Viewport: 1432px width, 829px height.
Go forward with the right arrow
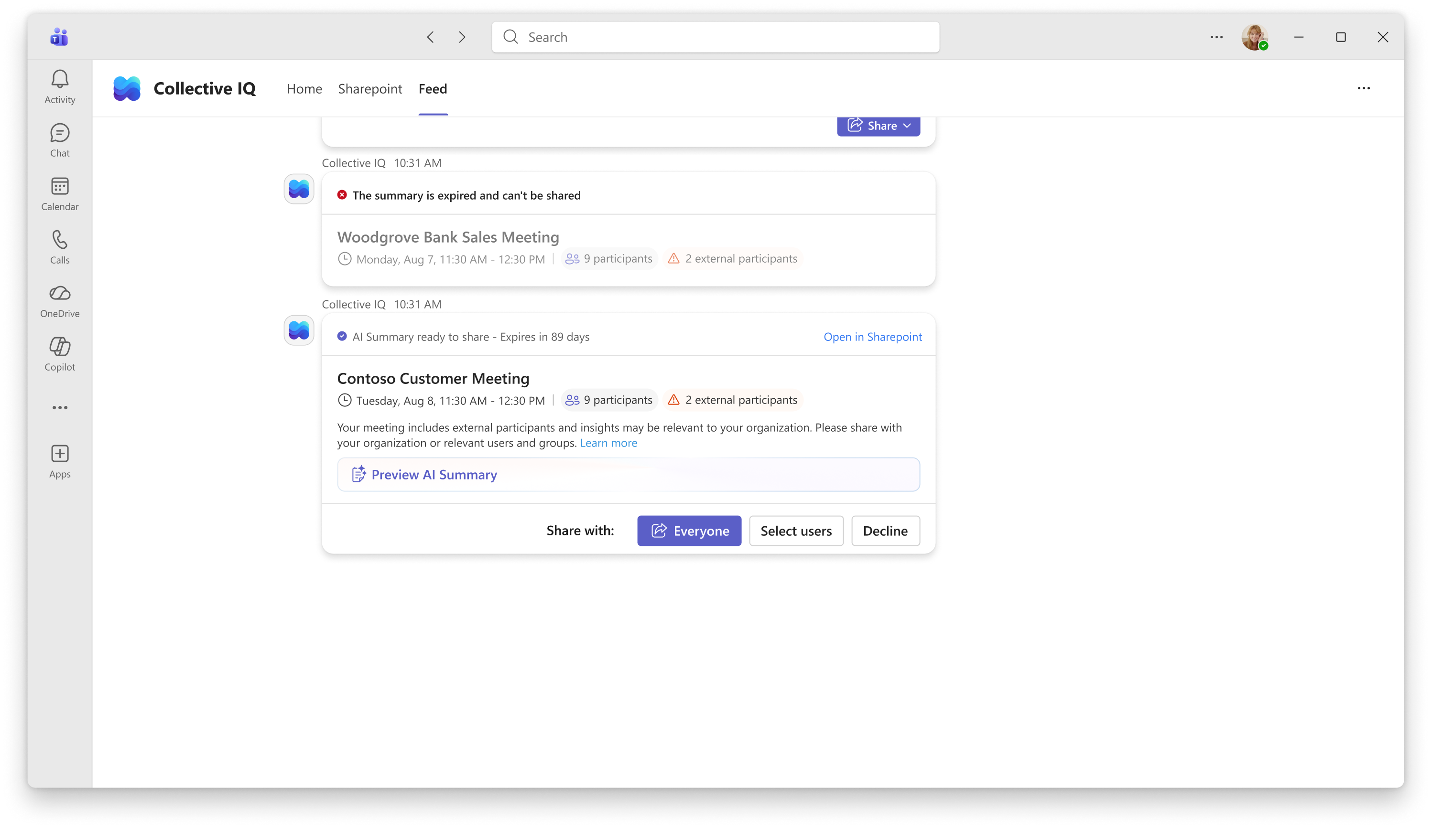pyautogui.click(x=462, y=37)
